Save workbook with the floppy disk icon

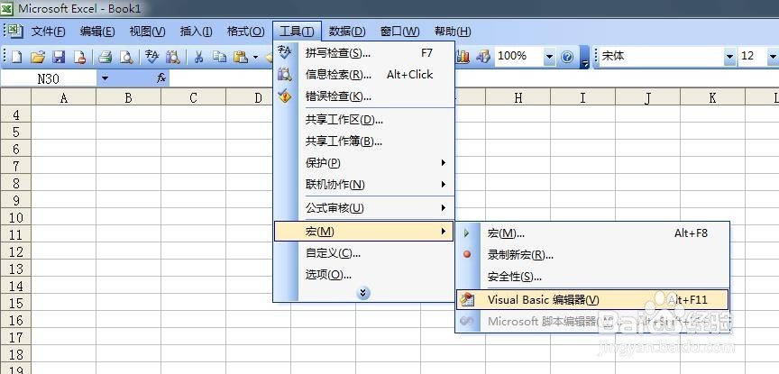click(x=59, y=57)
